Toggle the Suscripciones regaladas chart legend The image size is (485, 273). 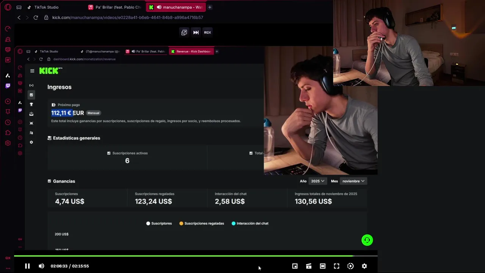point(202,223)
